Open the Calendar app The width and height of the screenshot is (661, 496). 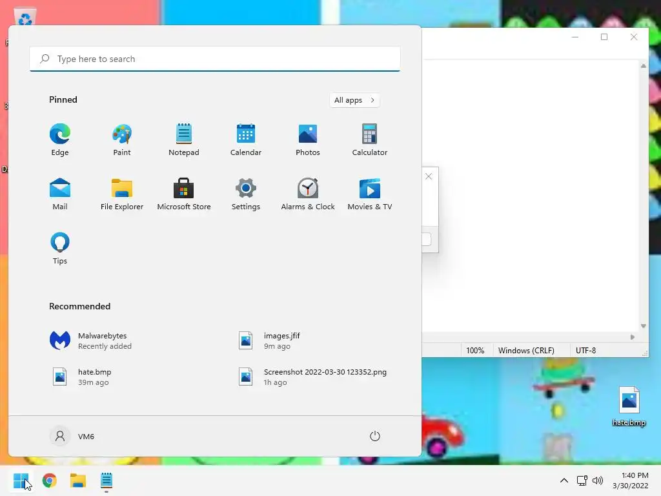coord(246,140)
